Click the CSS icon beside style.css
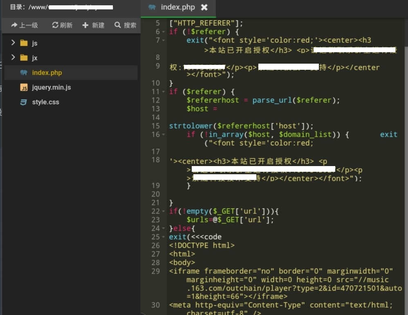The image size is (408, 315). click(x=24, y=102)
